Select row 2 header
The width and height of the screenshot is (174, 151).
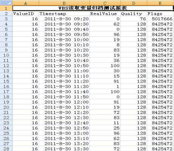(6, 13)
